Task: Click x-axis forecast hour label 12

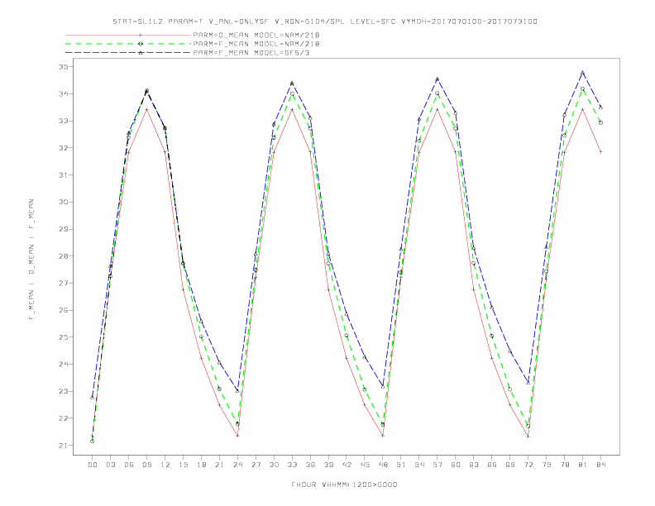Action: 165,465
